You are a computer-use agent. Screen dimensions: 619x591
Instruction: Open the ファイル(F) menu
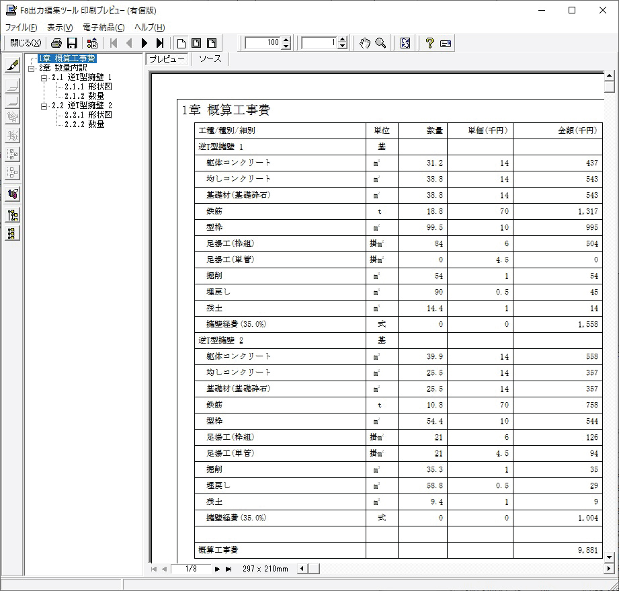click(x=22, y=28)
